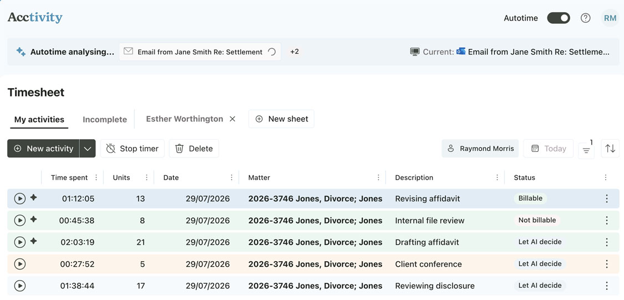Click the Outlook icon beside the current email
624x300 pixels.
pyautogui.click(x=461, y=52)
